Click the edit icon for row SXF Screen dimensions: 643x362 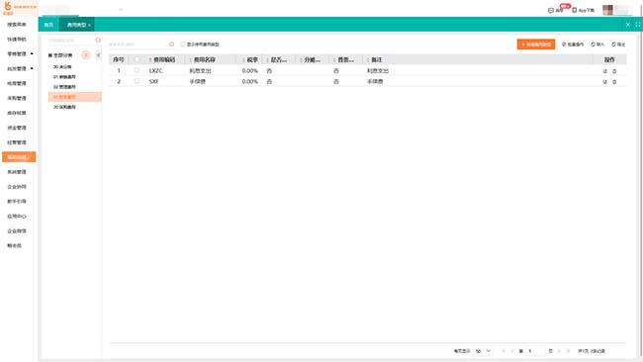pyautogui.click(x=604, y=81)
